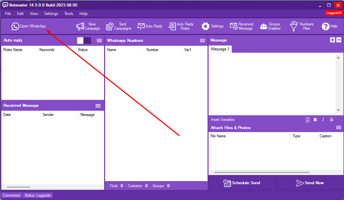
Task: Apply italic formatting to message text
Action: coord(323,119)
